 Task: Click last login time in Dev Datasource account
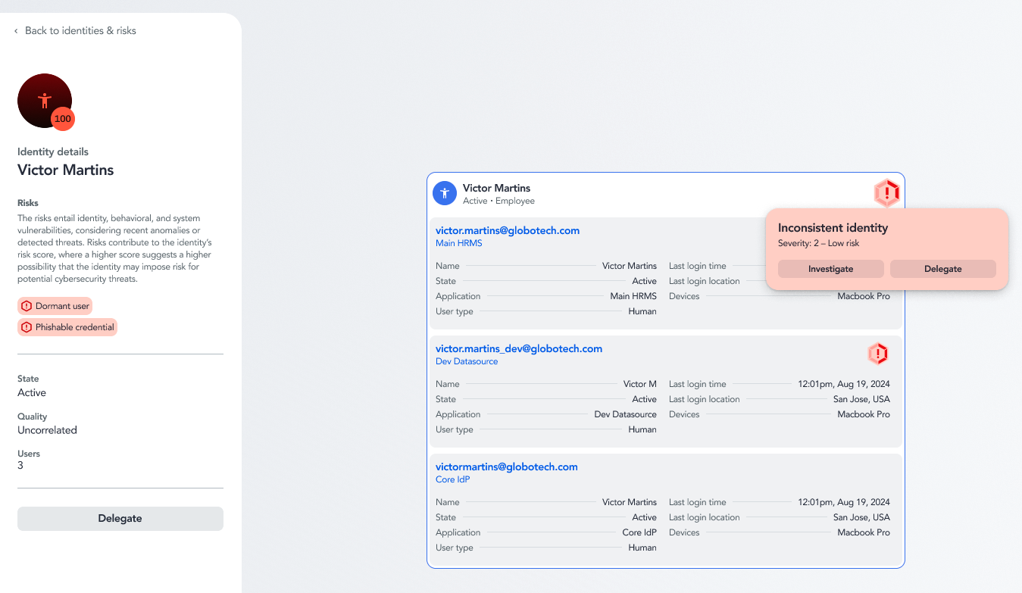click(844, 384)
